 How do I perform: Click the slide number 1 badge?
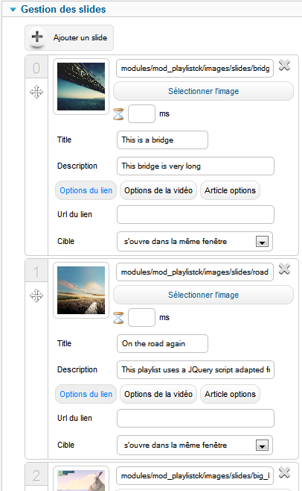click(36, 272)
